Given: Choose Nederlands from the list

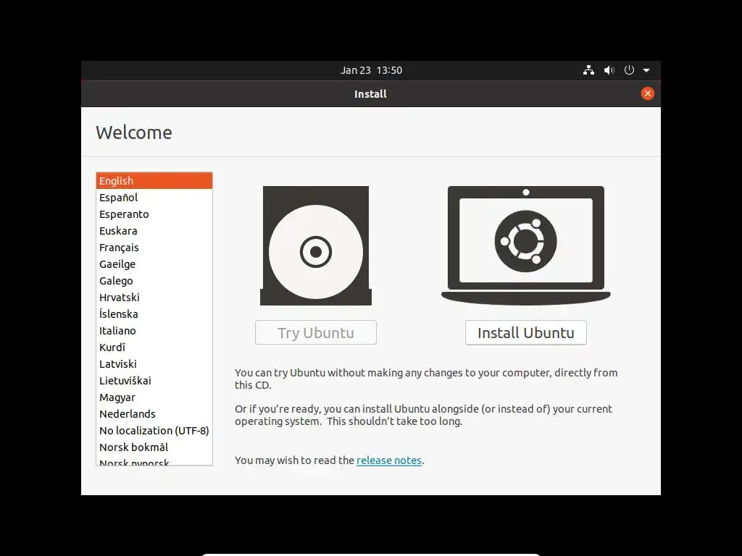Looking at the screenshot, I should point(154,413).
